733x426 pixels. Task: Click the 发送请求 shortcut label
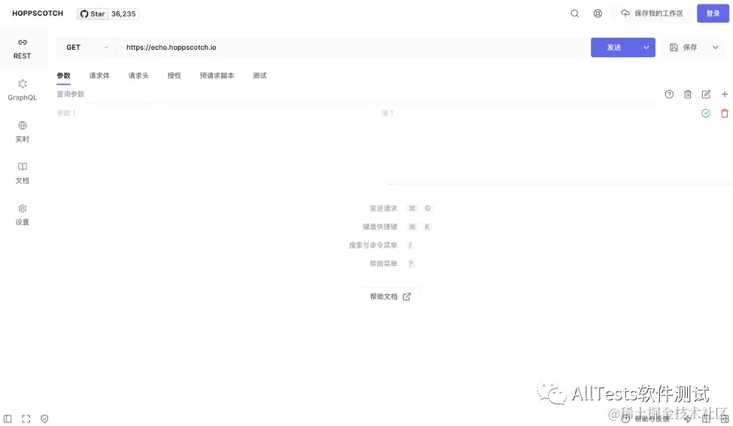(383, 208)
